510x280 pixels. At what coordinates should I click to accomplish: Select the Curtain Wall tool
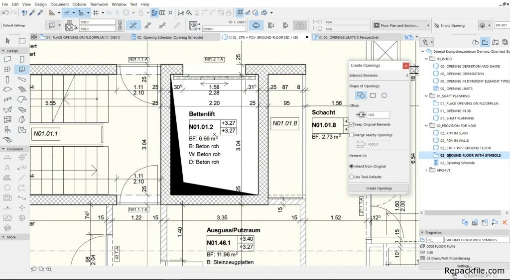click(7, 119)
